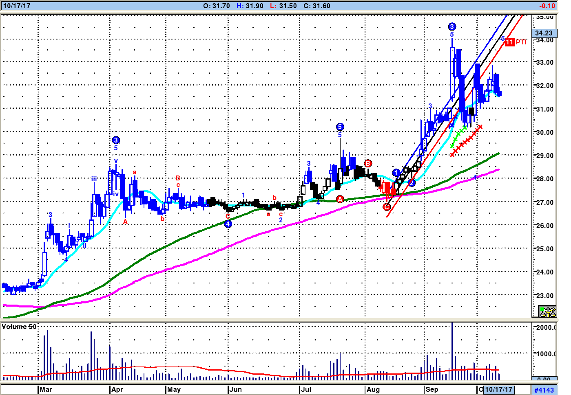
Task: Select the red circled C wave marker
Action: [x=387, y=207]
